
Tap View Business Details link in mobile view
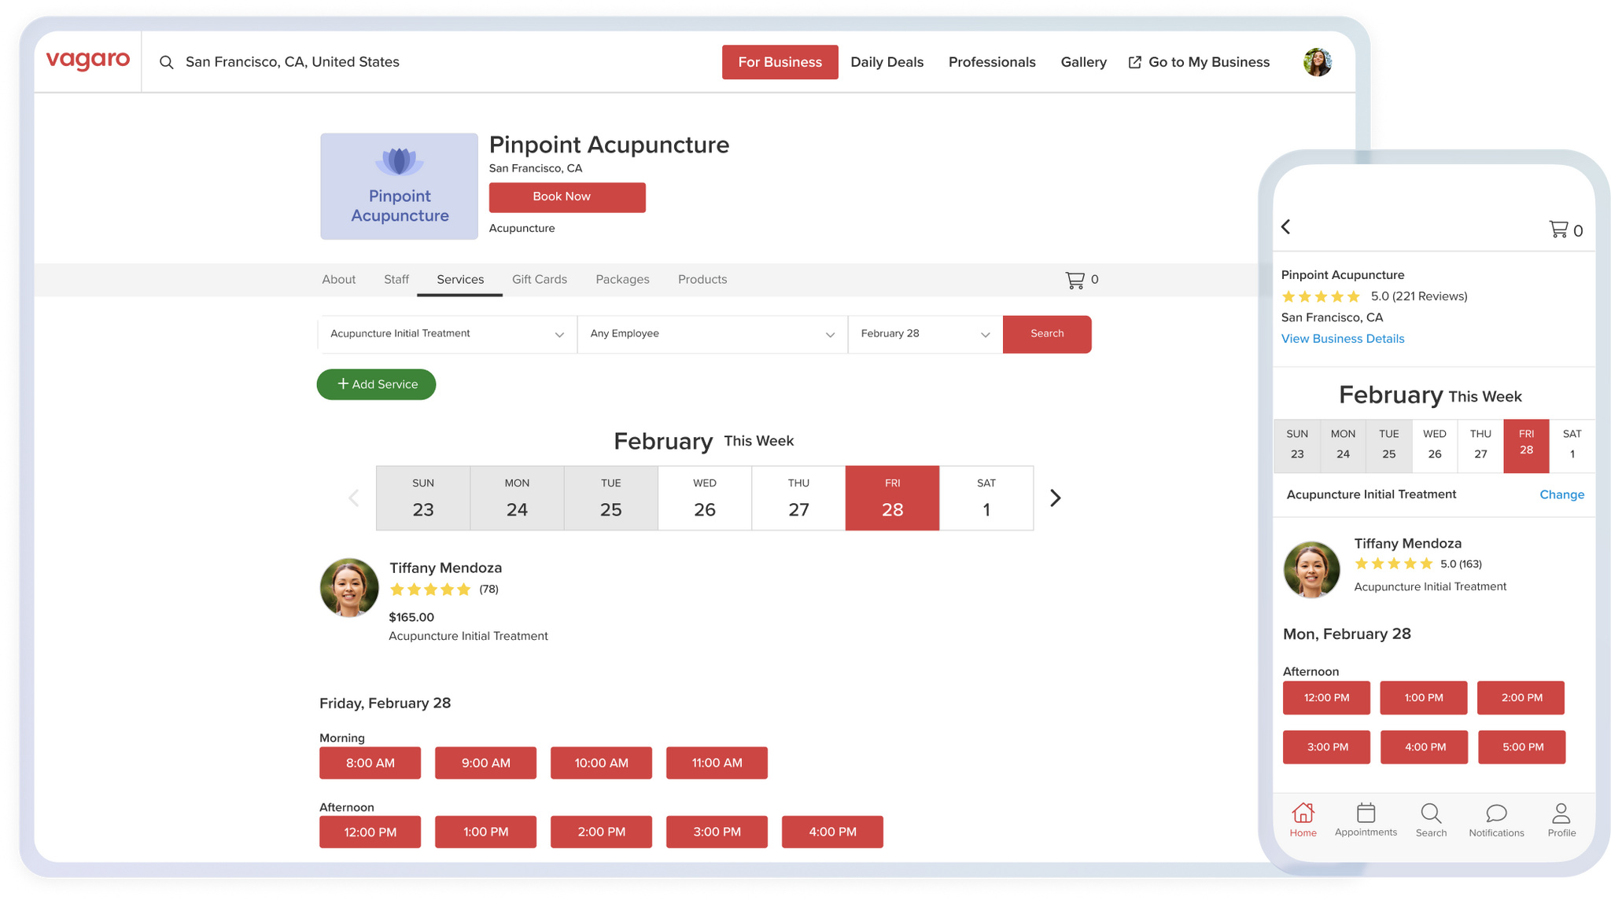1343,339
